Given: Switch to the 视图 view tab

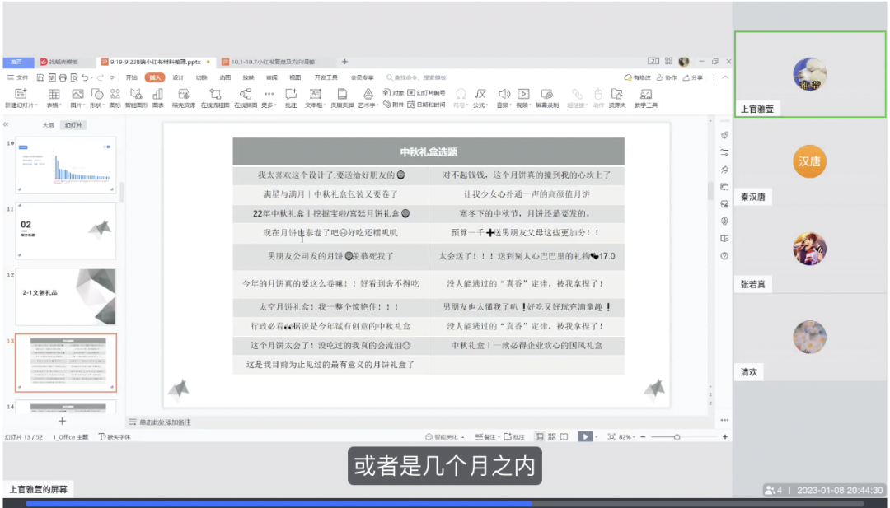Looking at the screenshot, I should click(x=295, y=77).
